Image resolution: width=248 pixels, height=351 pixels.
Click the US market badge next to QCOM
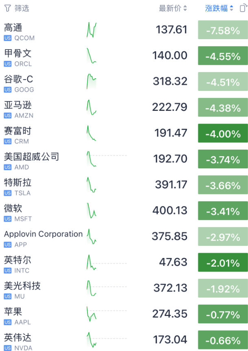click(x=7, y=38)
